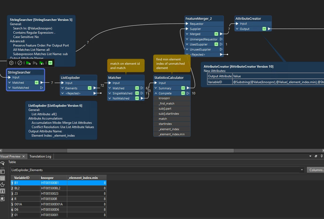Select the 'find min element index' annotation

point(172,63)
